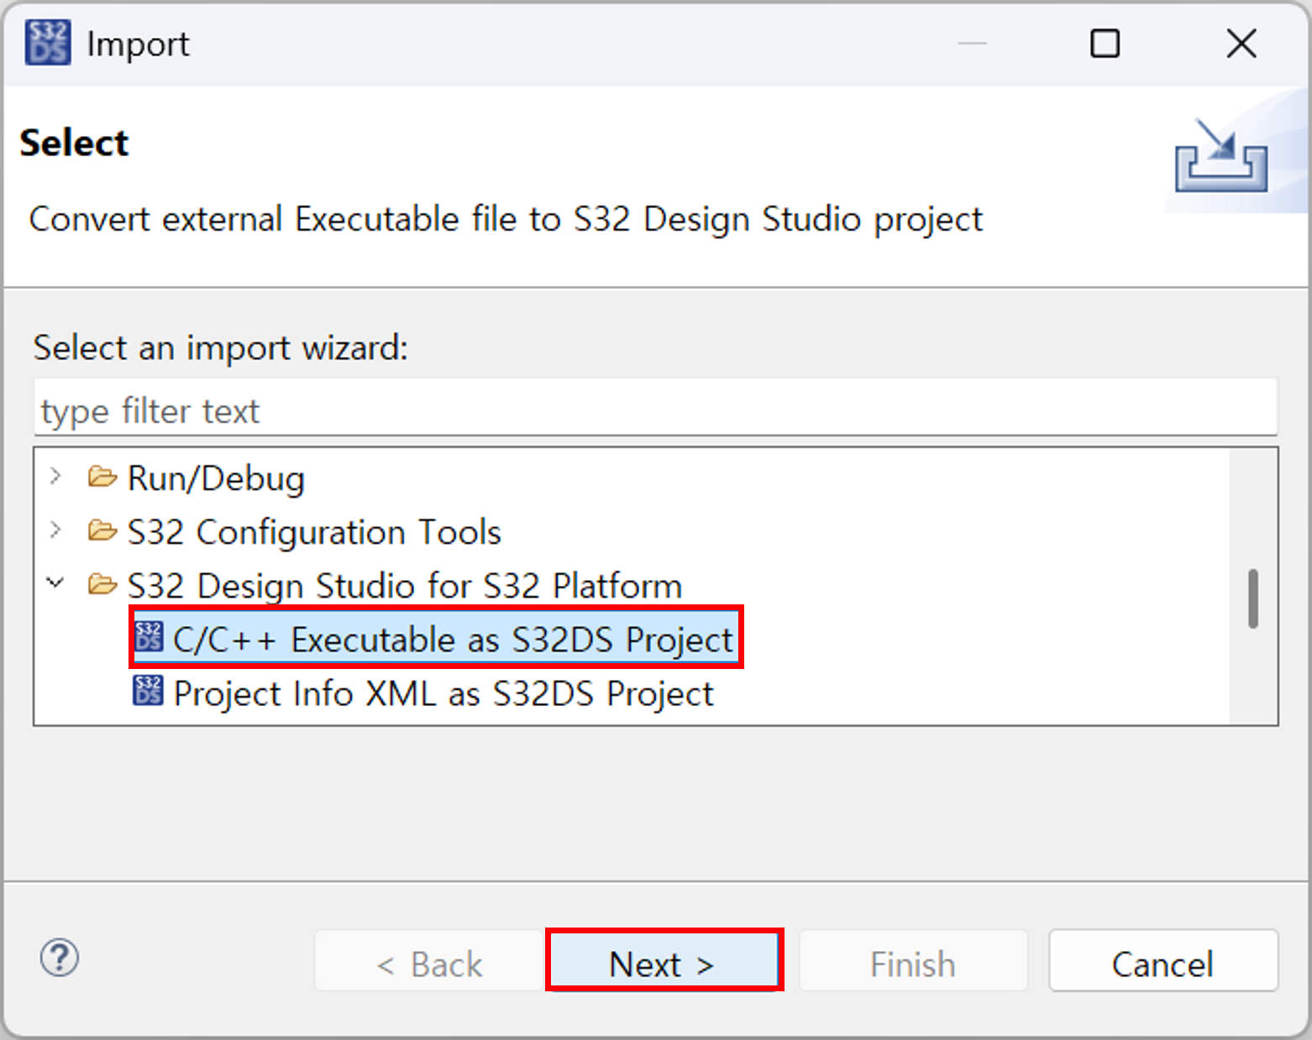Expand the S32 Configuration Tools node
1312x1040 pixels.
coord(56,530)
